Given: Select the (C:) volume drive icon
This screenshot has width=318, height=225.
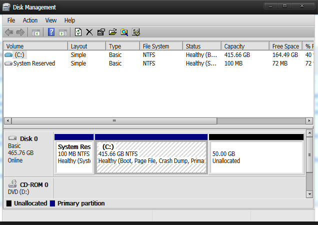Looking at the screenshot, I should coord(8,55).
